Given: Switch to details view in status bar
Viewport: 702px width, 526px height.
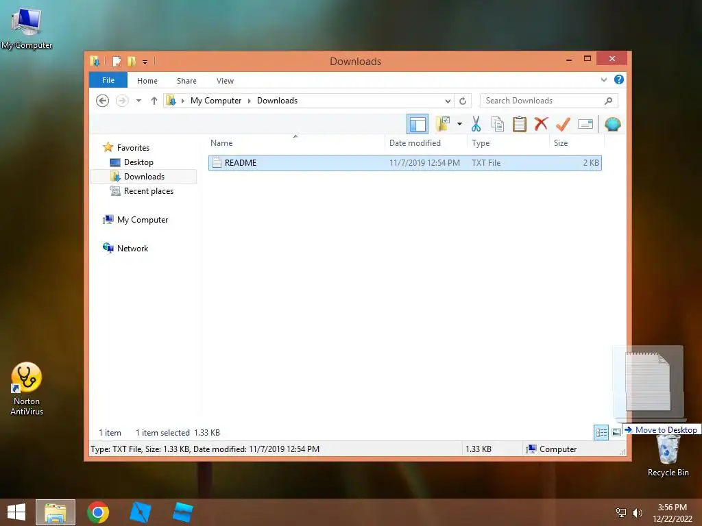Looking at the screenshot, I should 601,432.
